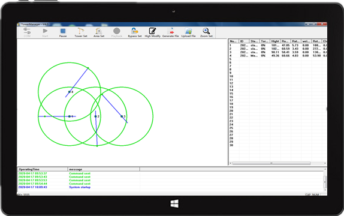Pause monitoring with the Pause icon
344x216 pixels.
(63, 32)
